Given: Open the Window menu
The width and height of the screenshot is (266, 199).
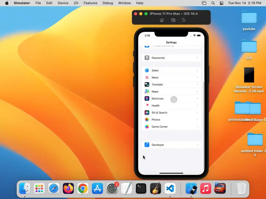Looking at the screenshot, I should [x=124, y=3].
